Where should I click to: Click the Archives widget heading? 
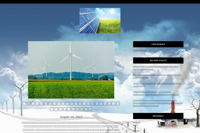click(158, 116)
